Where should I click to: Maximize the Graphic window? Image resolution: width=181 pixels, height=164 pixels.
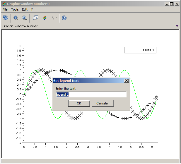click(x=172, y=4)
